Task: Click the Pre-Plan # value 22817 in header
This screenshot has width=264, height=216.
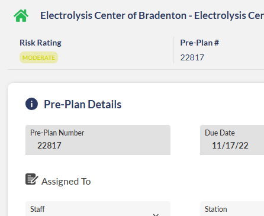Action: (192, 57)
